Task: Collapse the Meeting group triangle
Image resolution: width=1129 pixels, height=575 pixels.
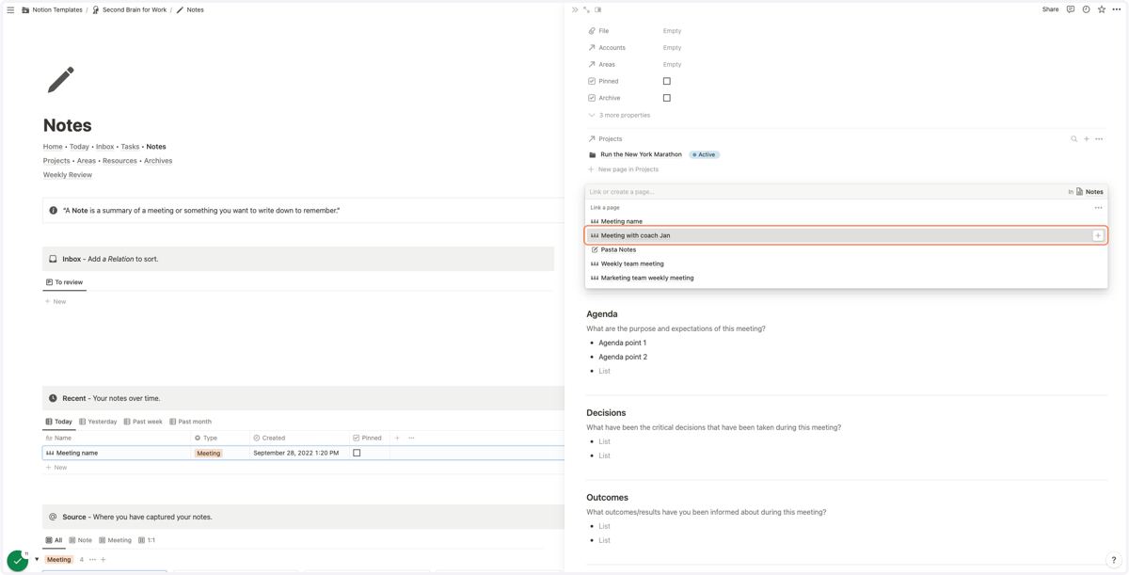Action: 37,560
